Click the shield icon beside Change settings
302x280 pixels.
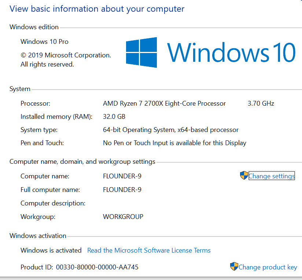(244, 175)
